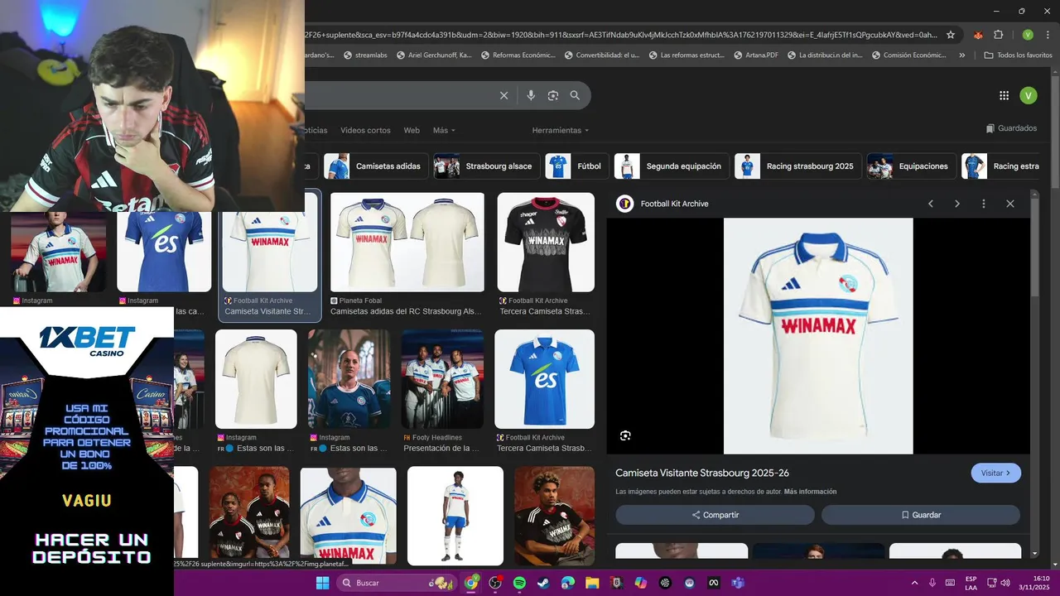The width and height of the screenshot is (1060, 596).
Task: Open Microsoft Teams from the taskbar
Action: pos(737,583)
